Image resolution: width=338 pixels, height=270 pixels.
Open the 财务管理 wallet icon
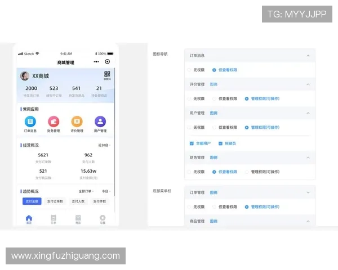[x=54, y=121]
